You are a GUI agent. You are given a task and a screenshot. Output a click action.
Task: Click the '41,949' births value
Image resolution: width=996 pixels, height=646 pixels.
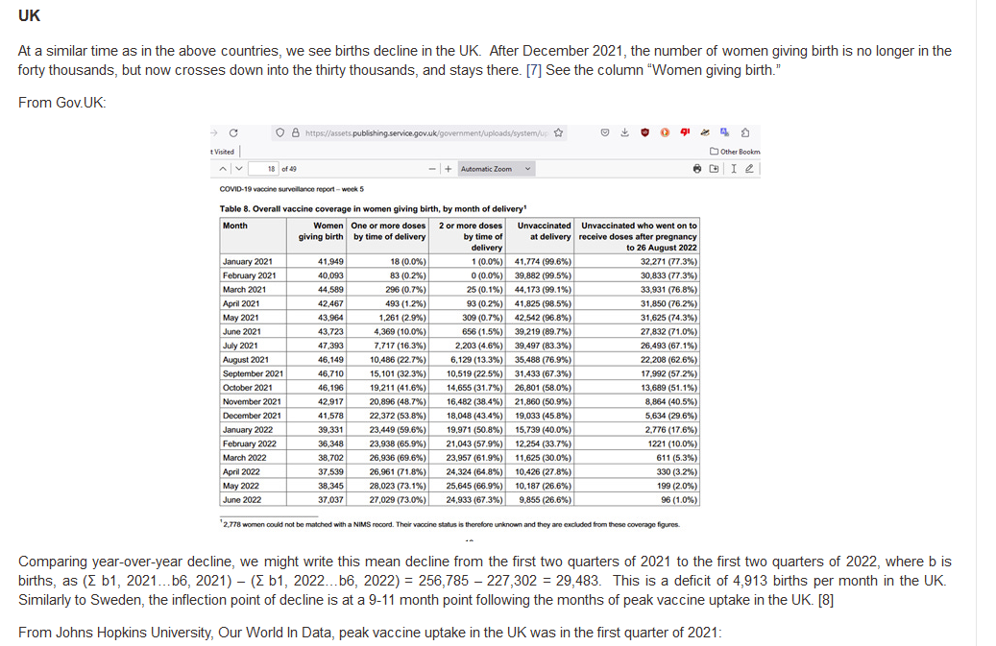point(331,261)
